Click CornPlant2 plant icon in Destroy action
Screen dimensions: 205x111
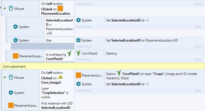78,53
